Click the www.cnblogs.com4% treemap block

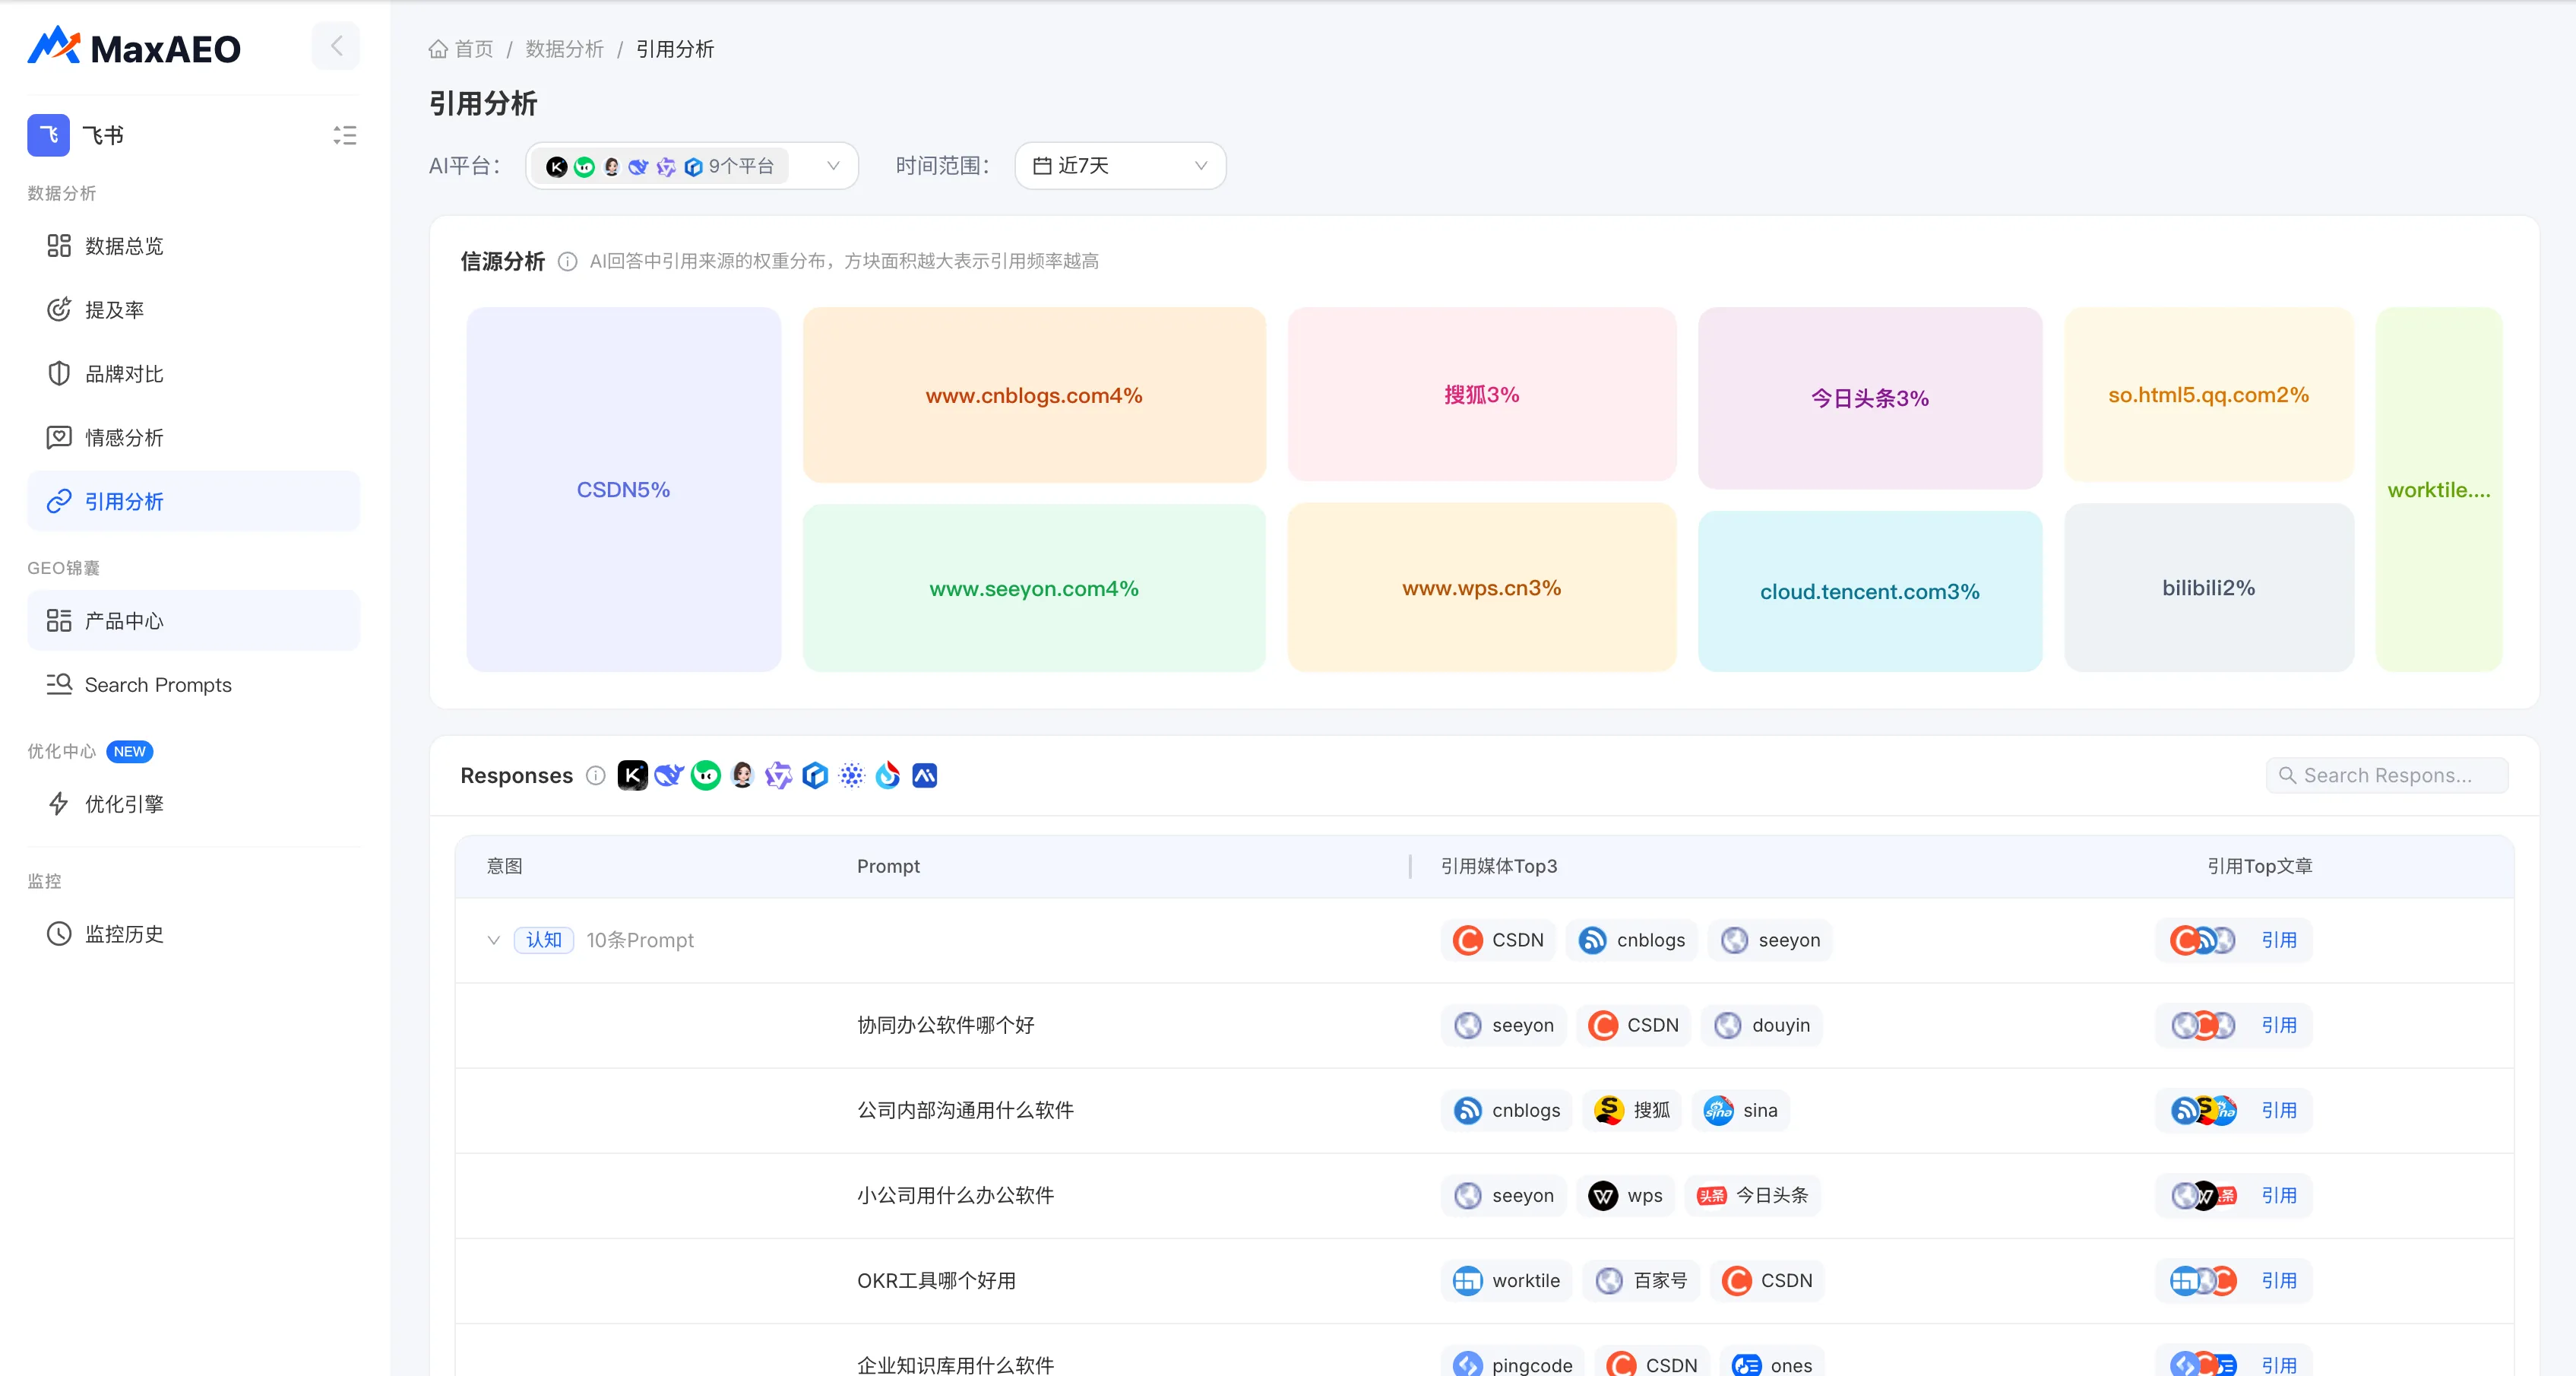tap(1034, 395)
